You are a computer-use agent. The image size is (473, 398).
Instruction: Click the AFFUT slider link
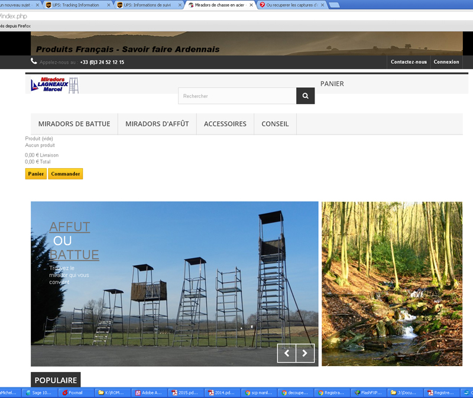pyautogui.click(x=70, y=227)
